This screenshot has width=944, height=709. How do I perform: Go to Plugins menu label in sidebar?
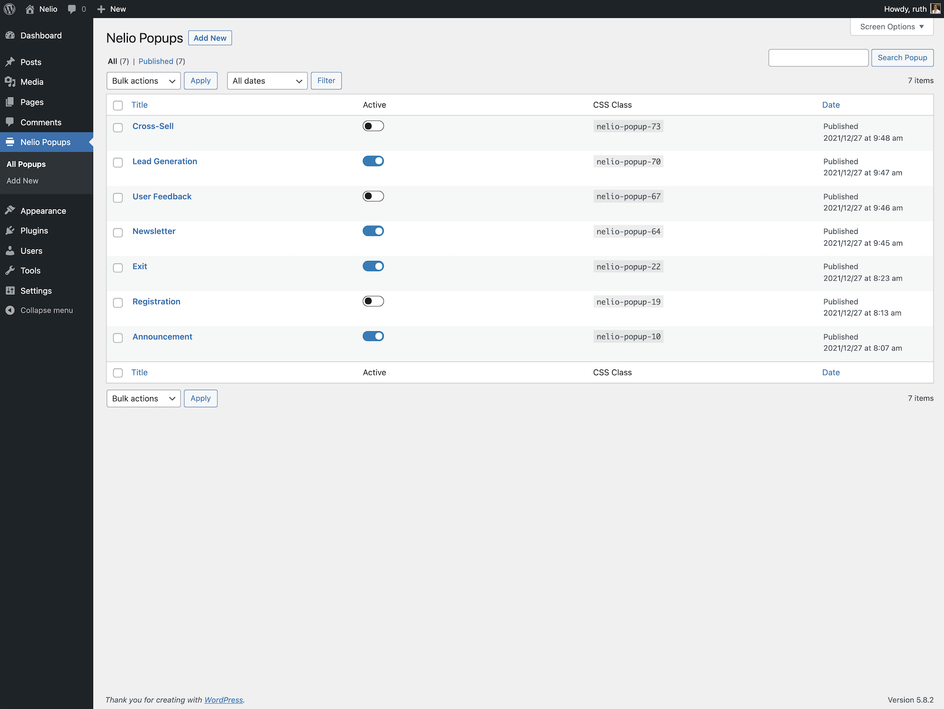(34, 230)
